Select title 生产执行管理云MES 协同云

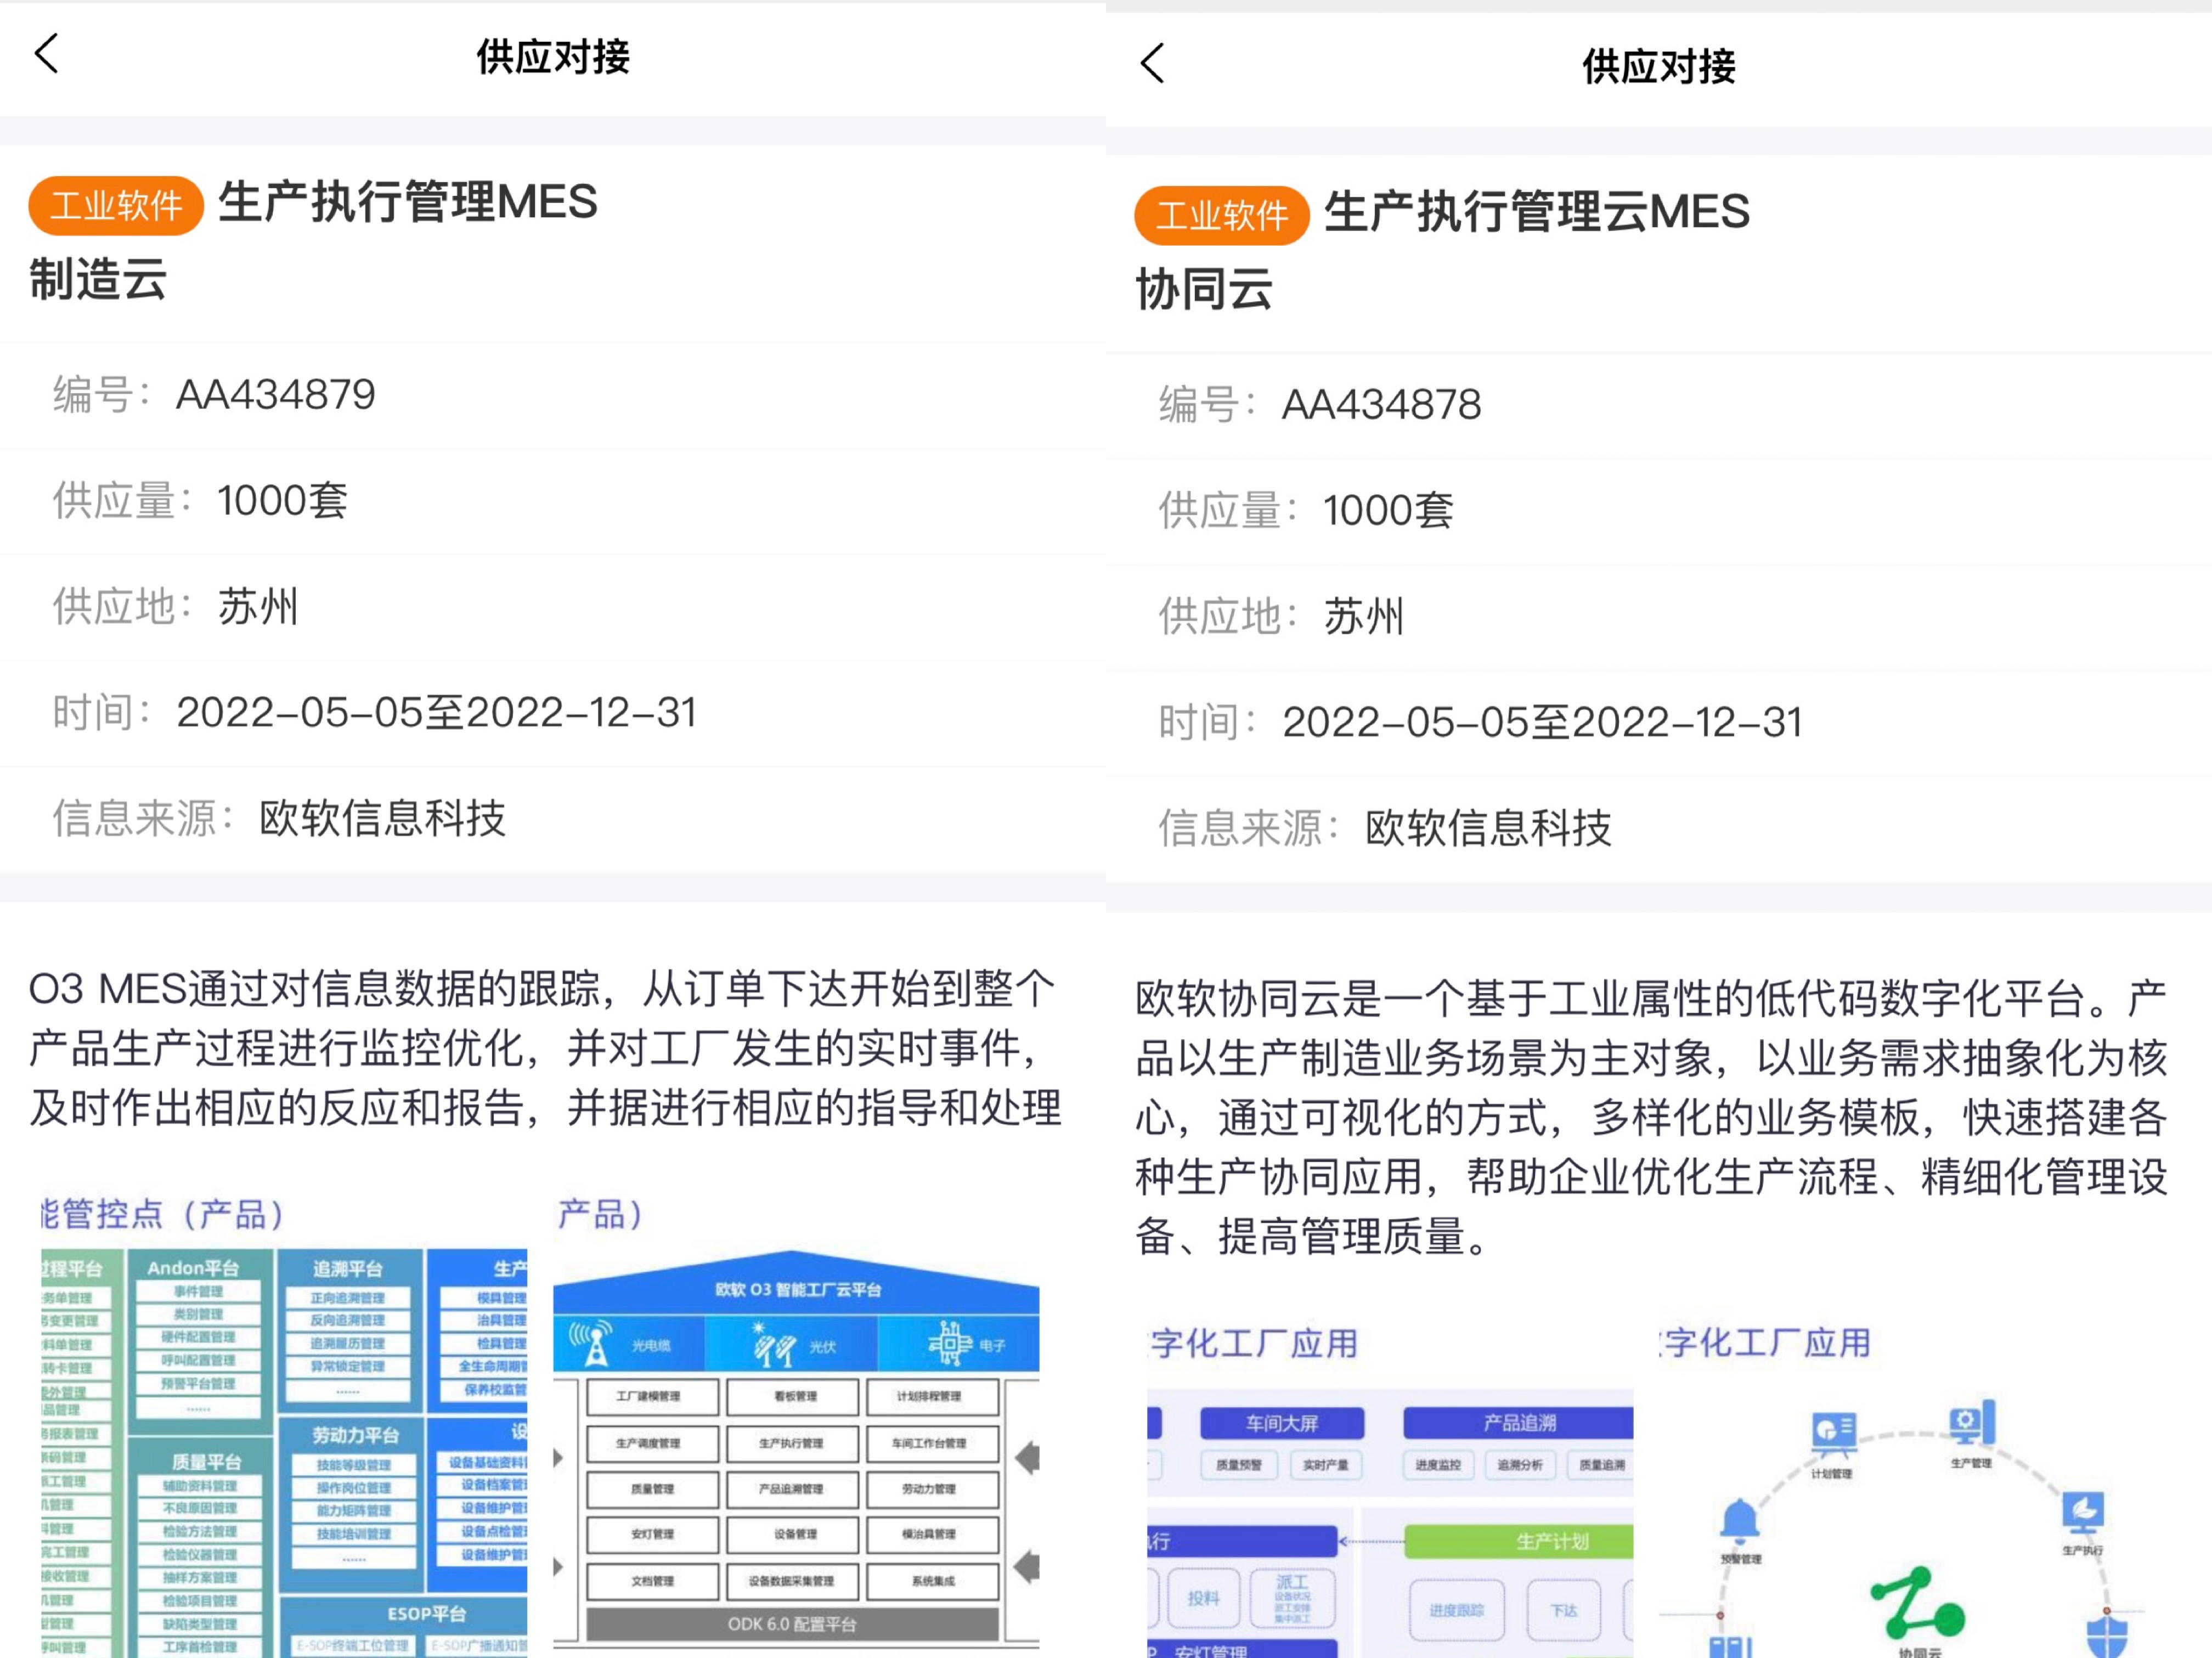pyautogui.click(x=1442, y=250)
